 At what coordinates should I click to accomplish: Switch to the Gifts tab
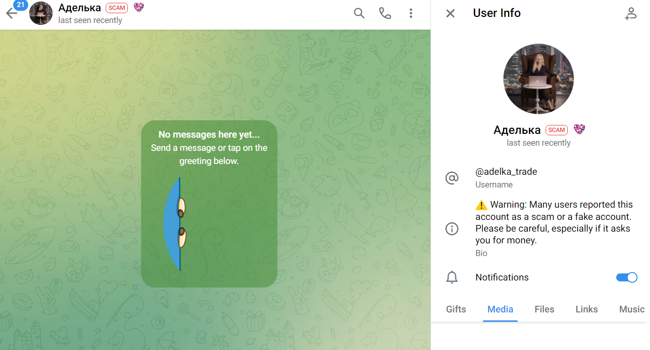click(456, 309)
